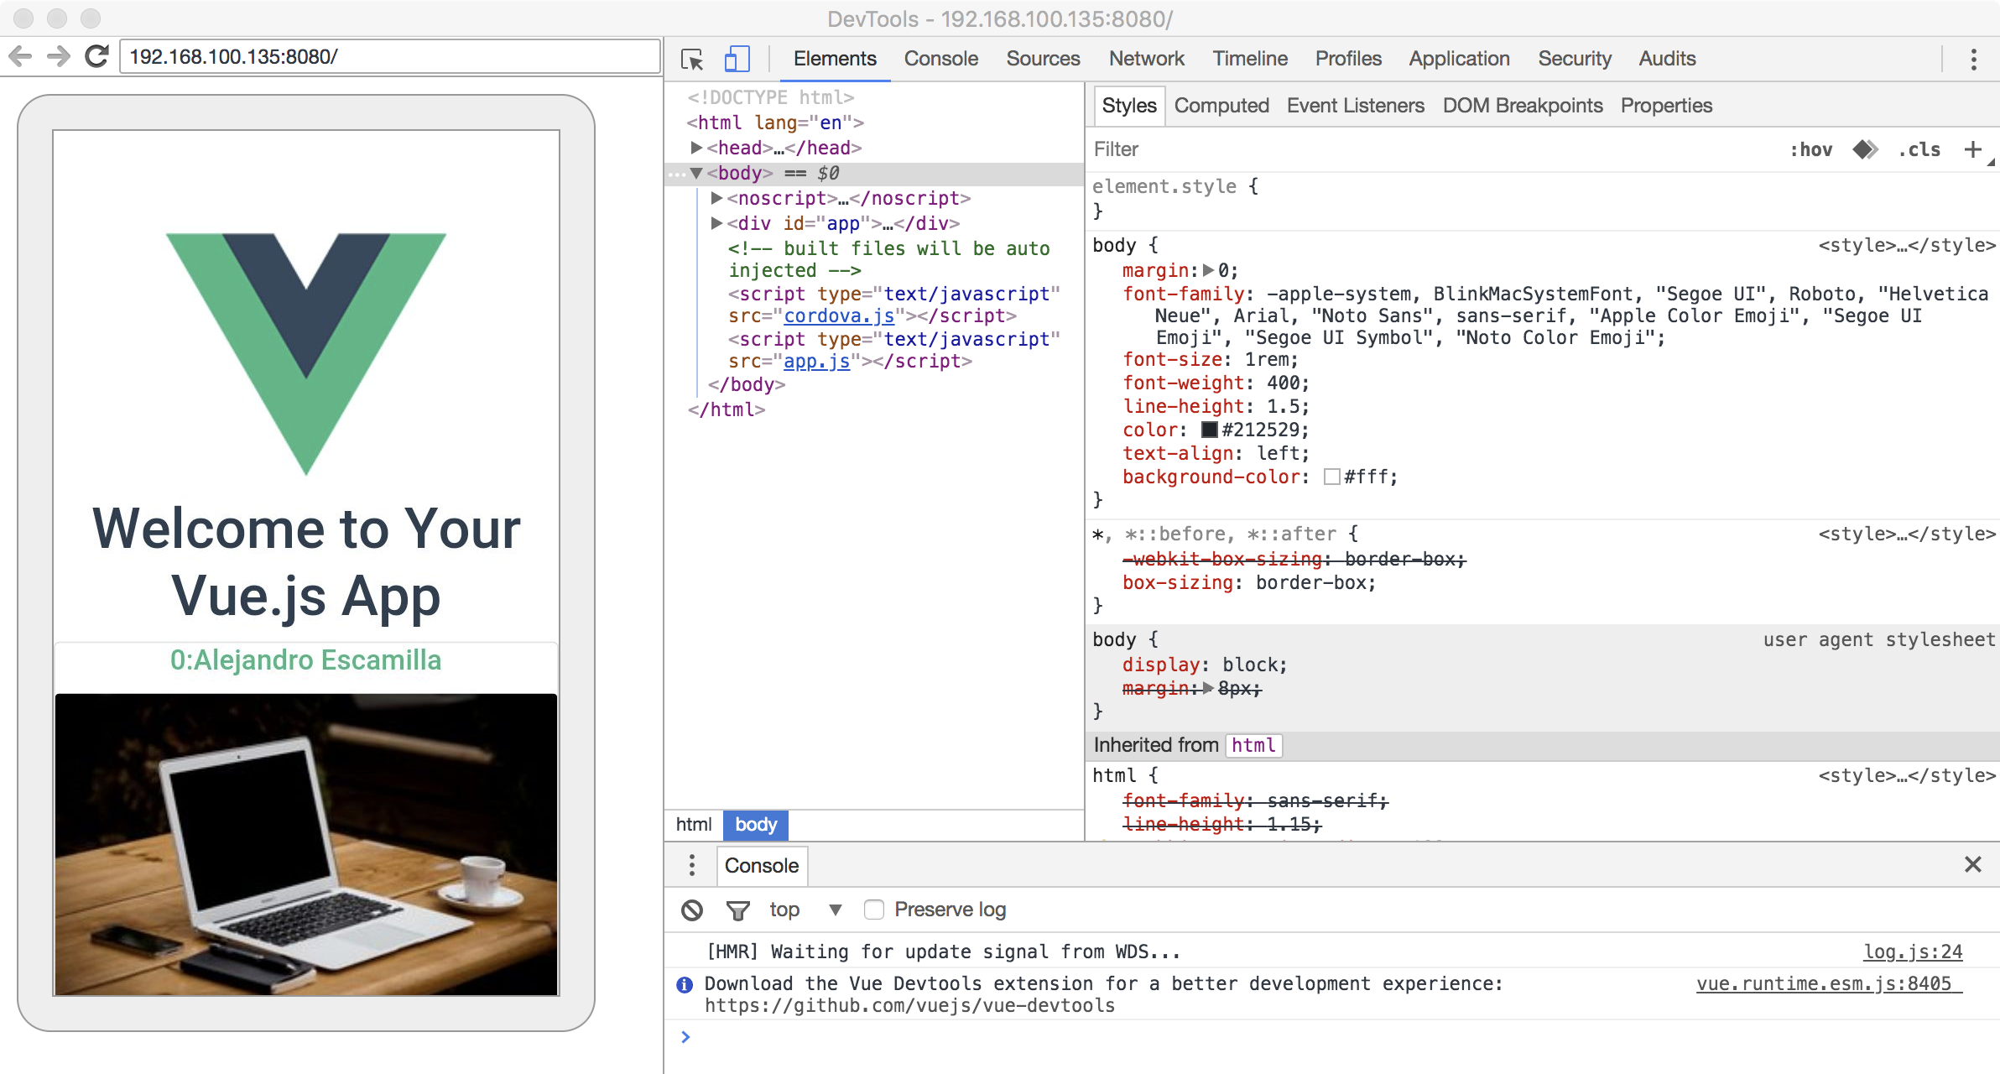Toggle the device toolbar icon

coord(737,58)
